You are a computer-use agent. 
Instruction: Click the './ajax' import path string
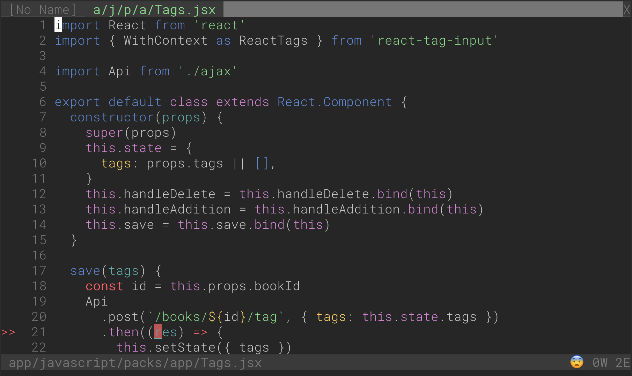tap(208, 71)
